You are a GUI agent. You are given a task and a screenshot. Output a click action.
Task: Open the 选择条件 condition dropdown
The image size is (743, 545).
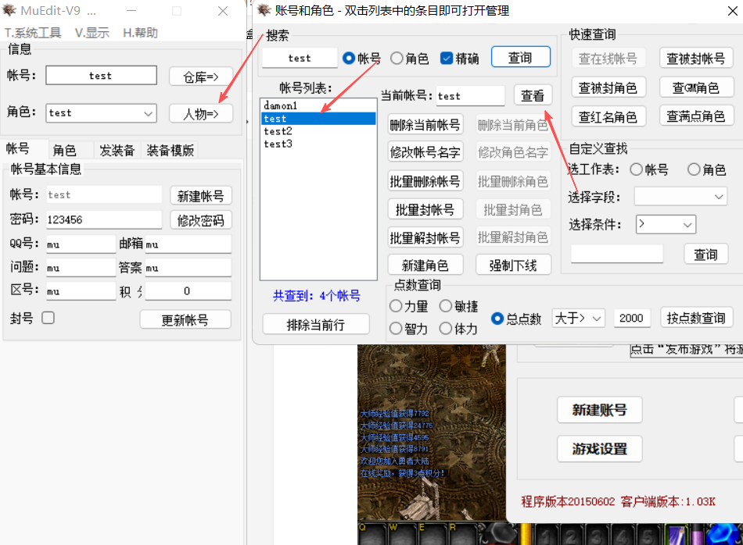(x=666, y=224)
